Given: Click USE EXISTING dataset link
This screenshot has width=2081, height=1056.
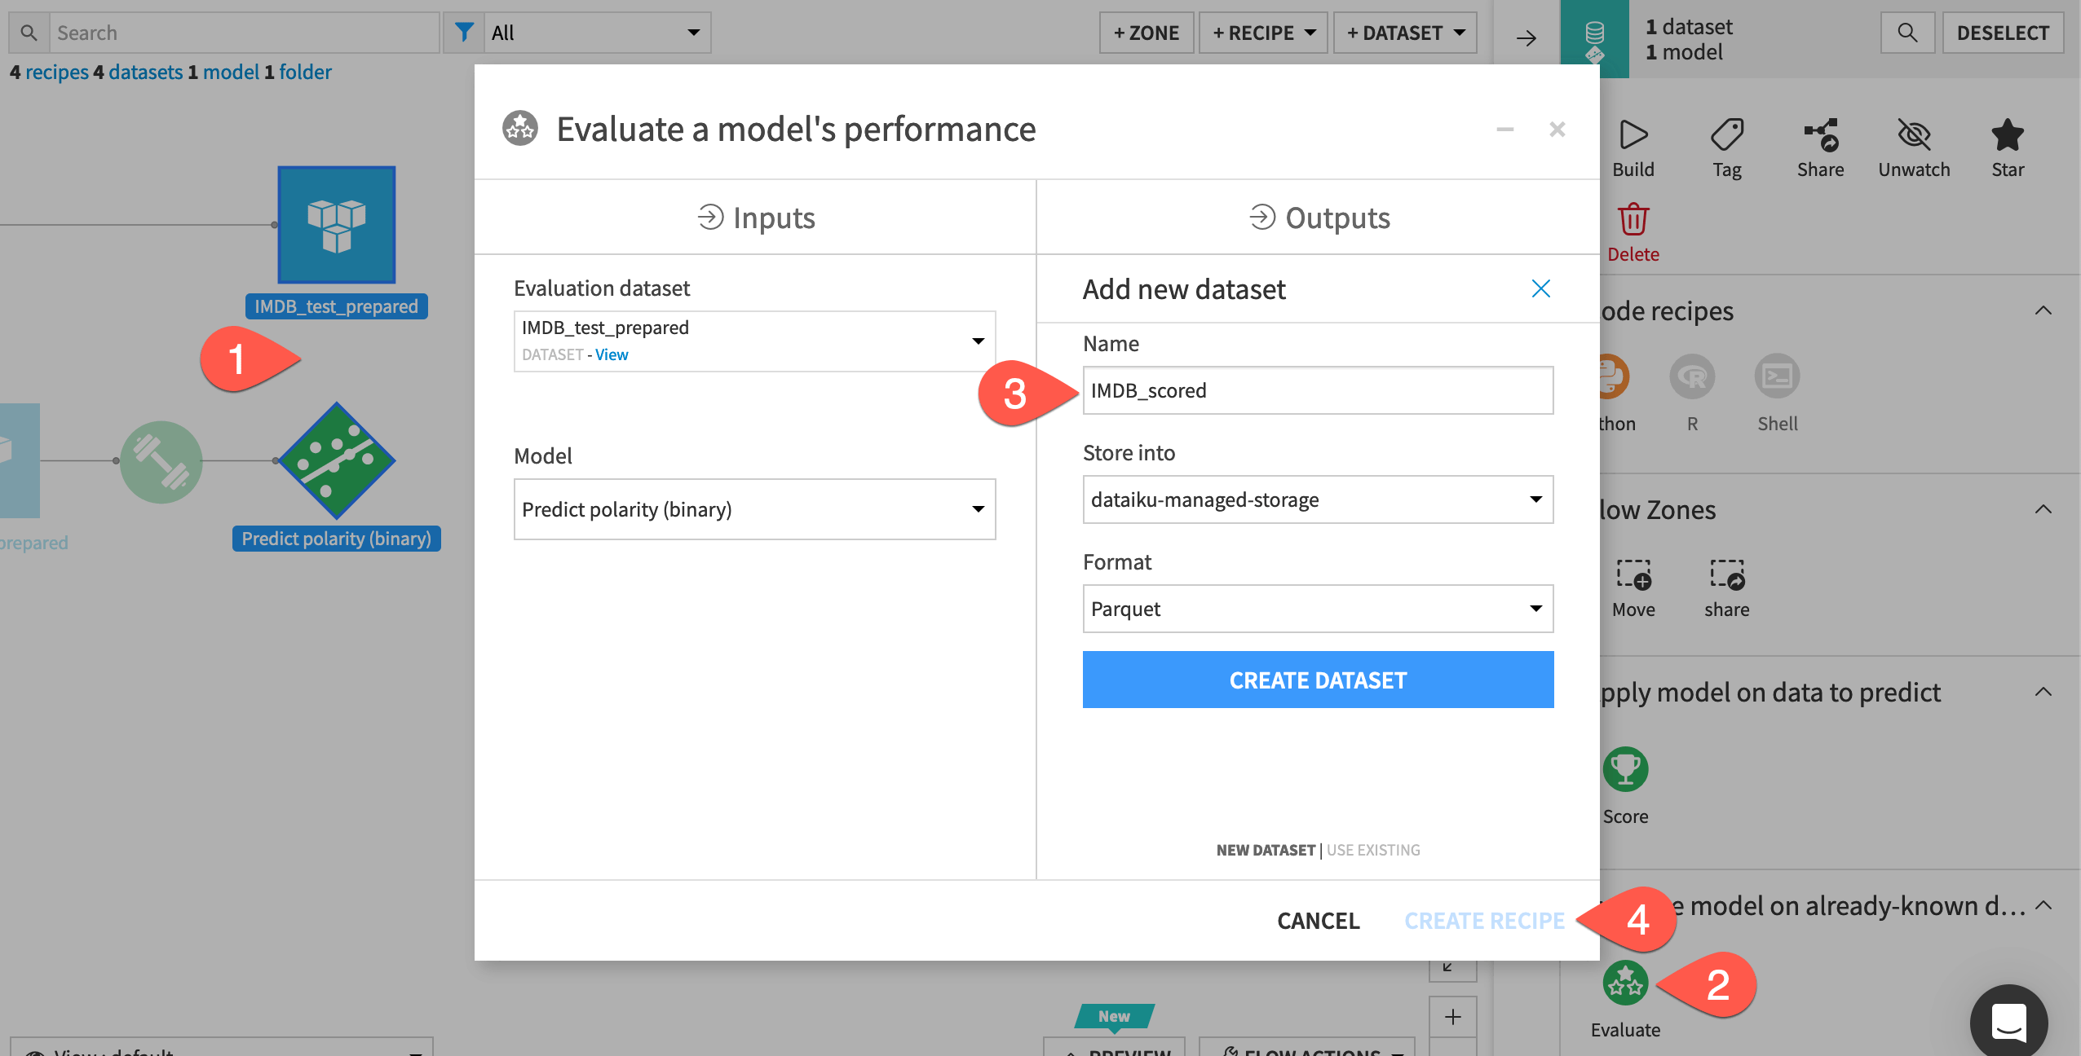Looking at the screenshot, I should point(1372,849).
